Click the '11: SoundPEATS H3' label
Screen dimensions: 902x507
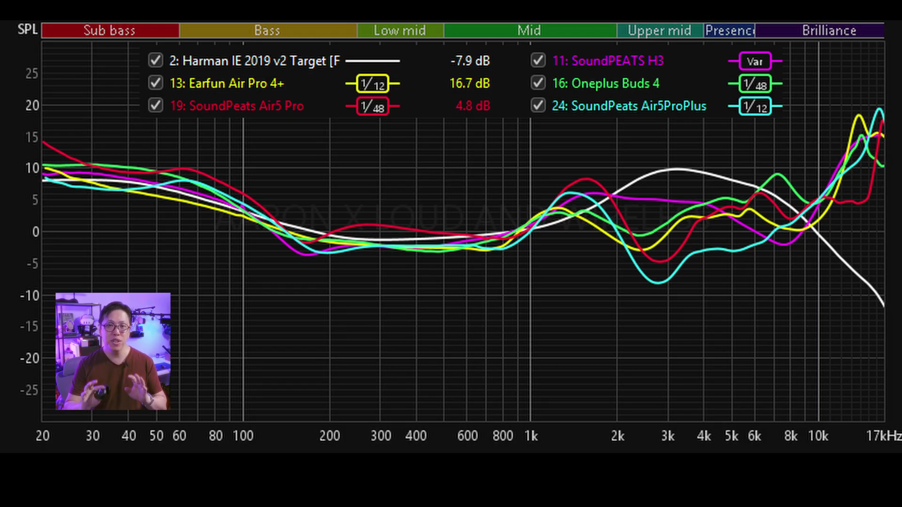pyautogui.click(x=608, y=61)
